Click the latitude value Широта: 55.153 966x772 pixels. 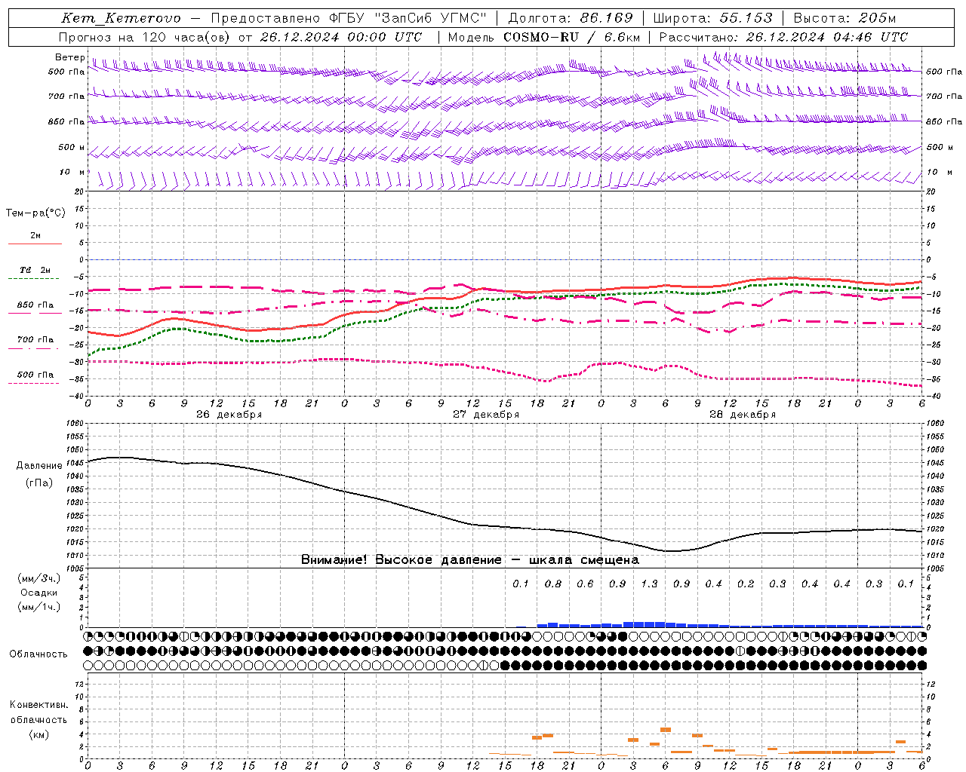pyautogui.click(x=712, y=18)
